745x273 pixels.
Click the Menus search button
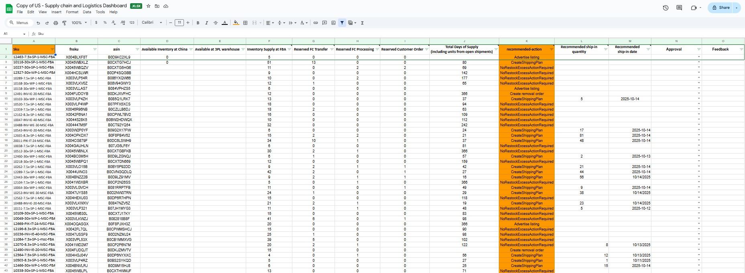(19, 23)
